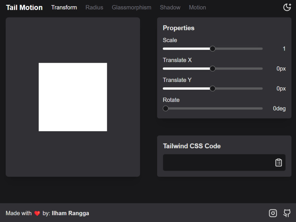Click the white preview square

click(x=73, y=97)
